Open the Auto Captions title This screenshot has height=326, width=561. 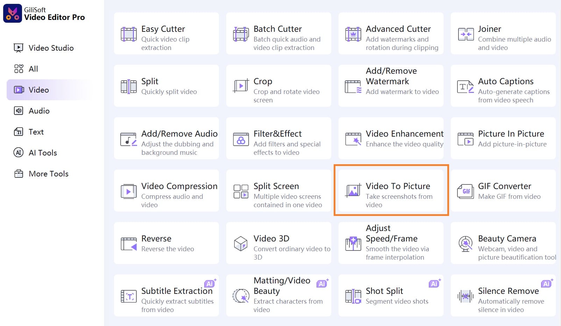point(506,81)
